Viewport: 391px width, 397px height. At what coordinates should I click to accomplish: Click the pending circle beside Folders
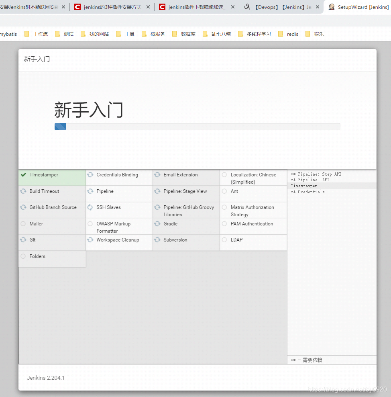click(x=23, y=256)
